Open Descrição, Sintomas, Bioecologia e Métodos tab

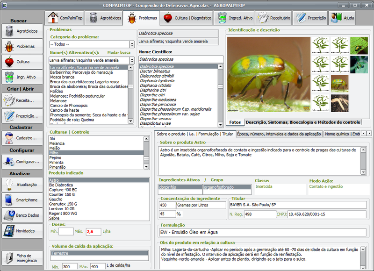(303, 122)
